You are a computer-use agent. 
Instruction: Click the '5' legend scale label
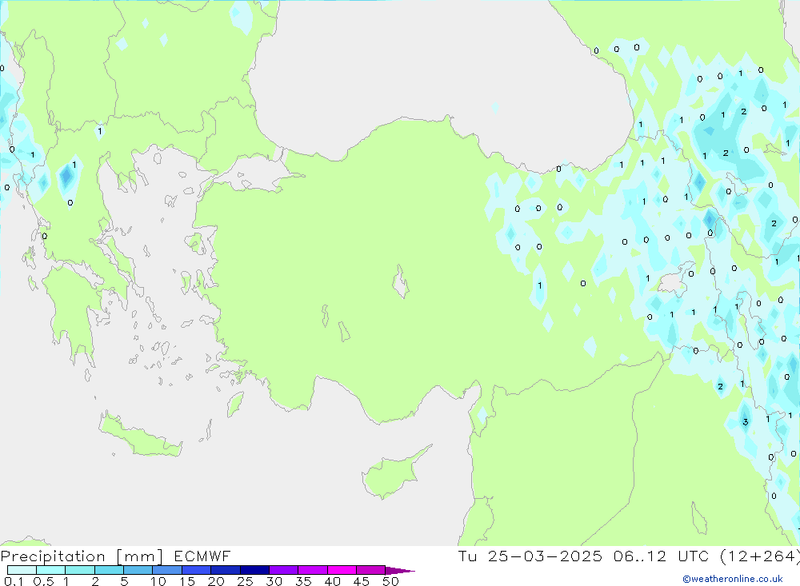[x=124, y=581]
